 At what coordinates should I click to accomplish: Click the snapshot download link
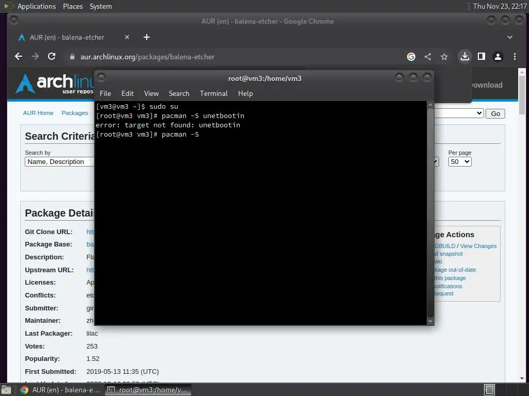[x=449, y=254]
